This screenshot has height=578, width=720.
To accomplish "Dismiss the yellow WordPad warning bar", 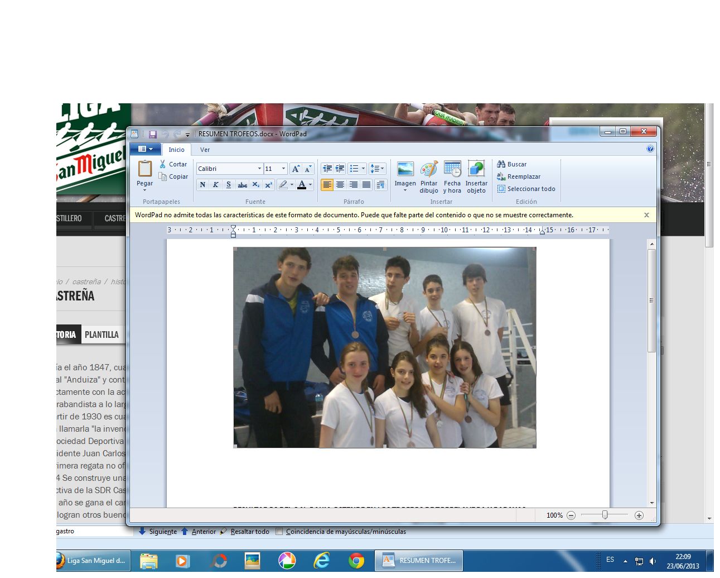I will pyautogui.click(x=646, y=215).
